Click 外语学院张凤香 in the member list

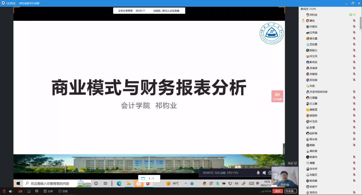point(318,92)
